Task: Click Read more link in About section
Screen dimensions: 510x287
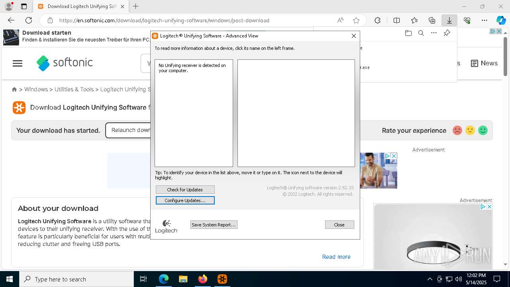Action: click(x=336, y=257)
